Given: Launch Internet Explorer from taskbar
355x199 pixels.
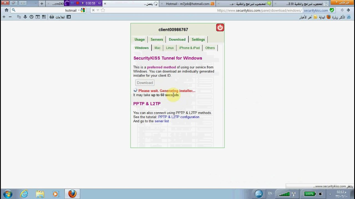Looking at the screenshot, I should click(x=24, y=194).
